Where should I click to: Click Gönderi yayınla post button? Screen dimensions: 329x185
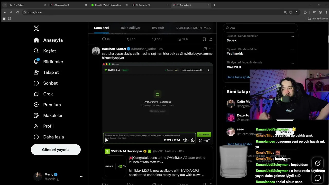[x=56, y=150]
